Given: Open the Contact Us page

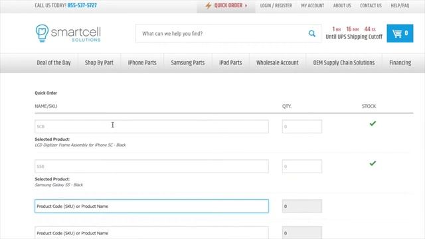Looking at the screenshot, I should coord(371,6).
